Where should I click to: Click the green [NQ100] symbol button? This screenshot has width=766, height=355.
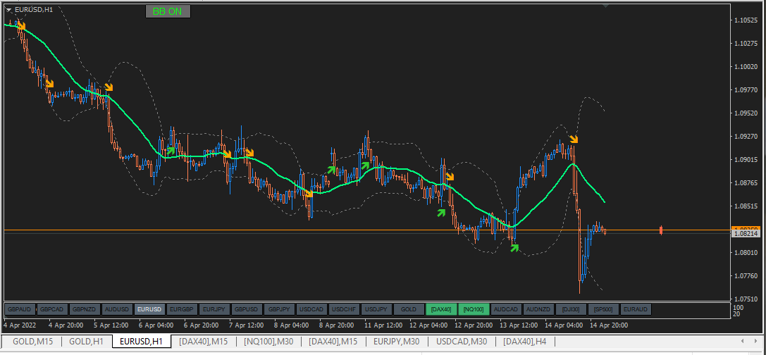(x=474, y=309)
